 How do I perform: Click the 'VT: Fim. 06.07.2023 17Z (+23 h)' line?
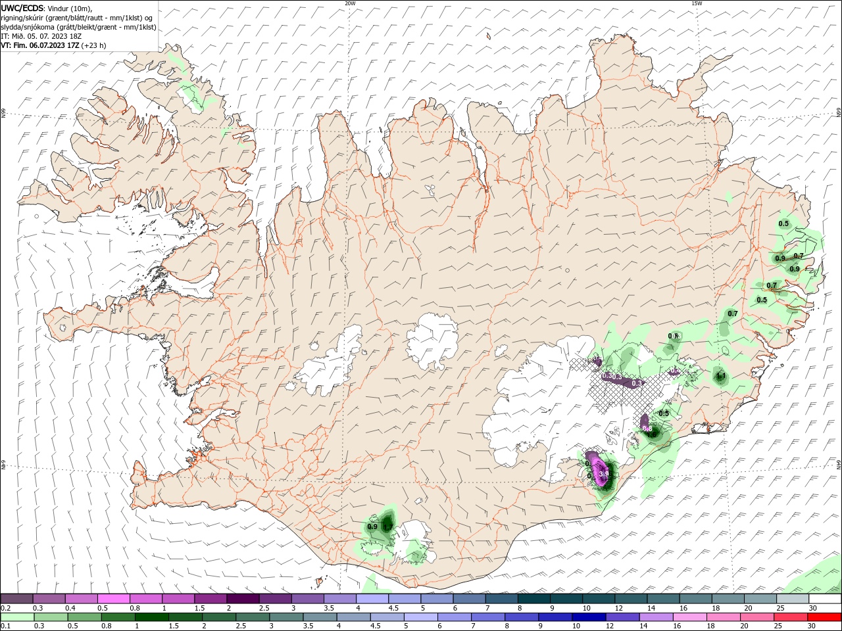pyautogui.click(x=53, y=45)
